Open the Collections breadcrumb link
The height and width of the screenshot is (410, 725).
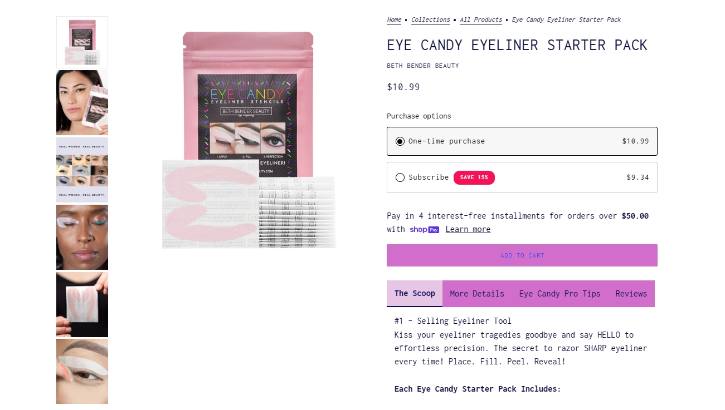pyautogui.click(x=431, y=19)
